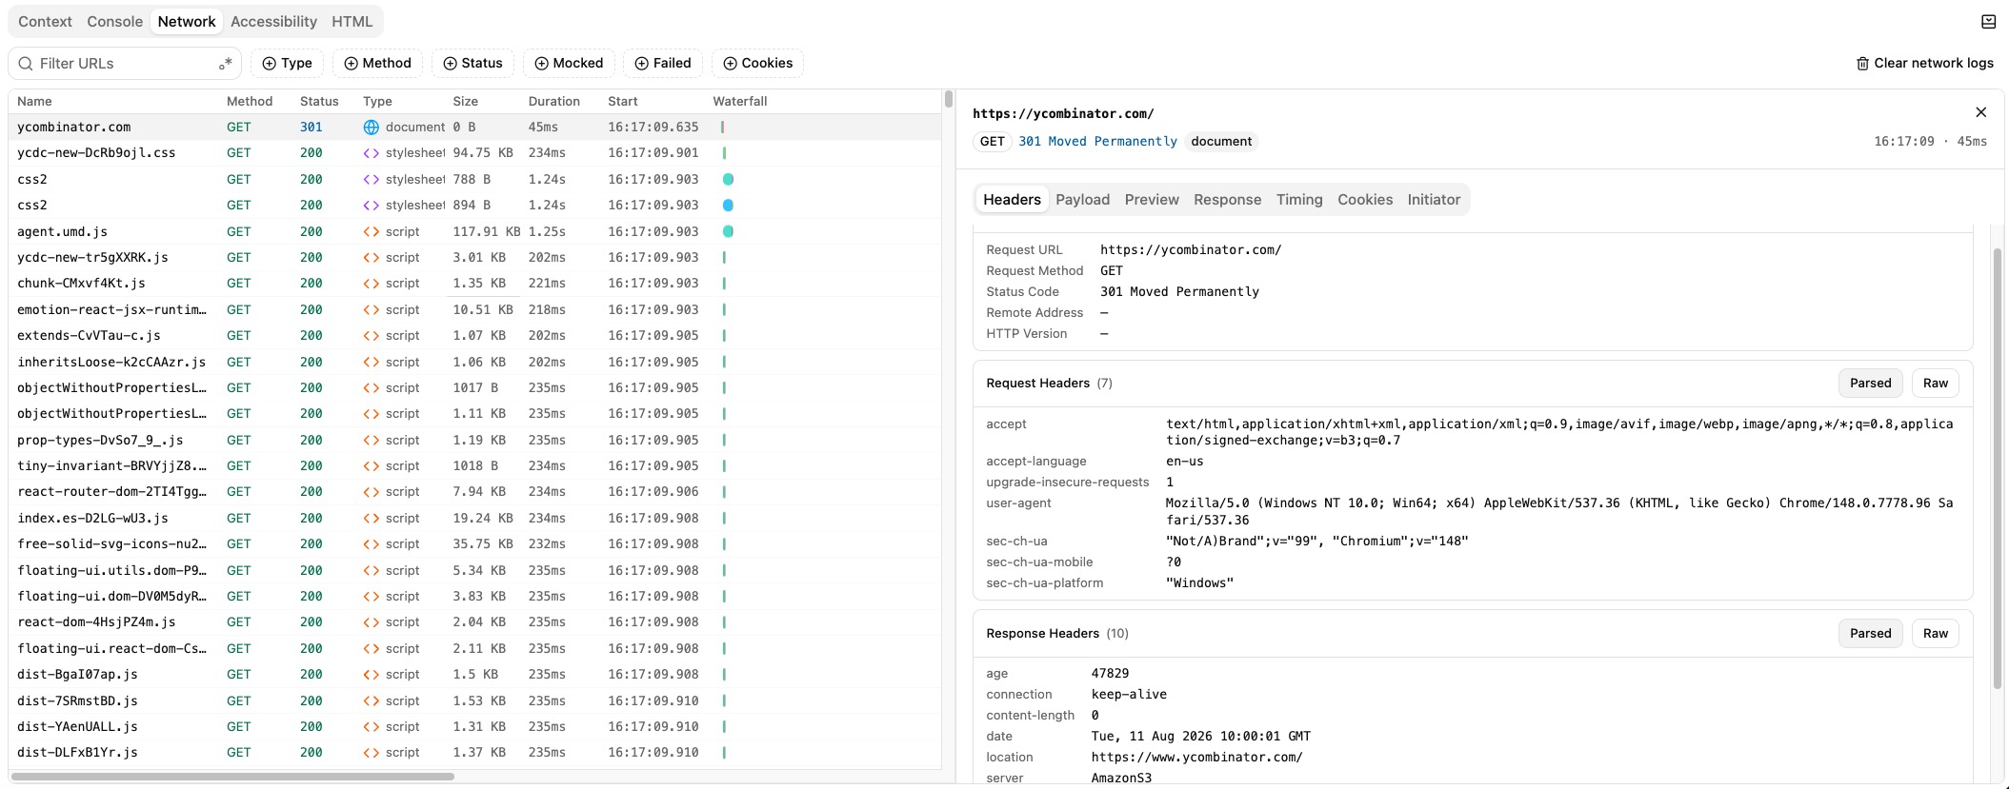This screenshot has height=789, width=2009.
Task: Open the HTML tab
Action: coord(352,22)
